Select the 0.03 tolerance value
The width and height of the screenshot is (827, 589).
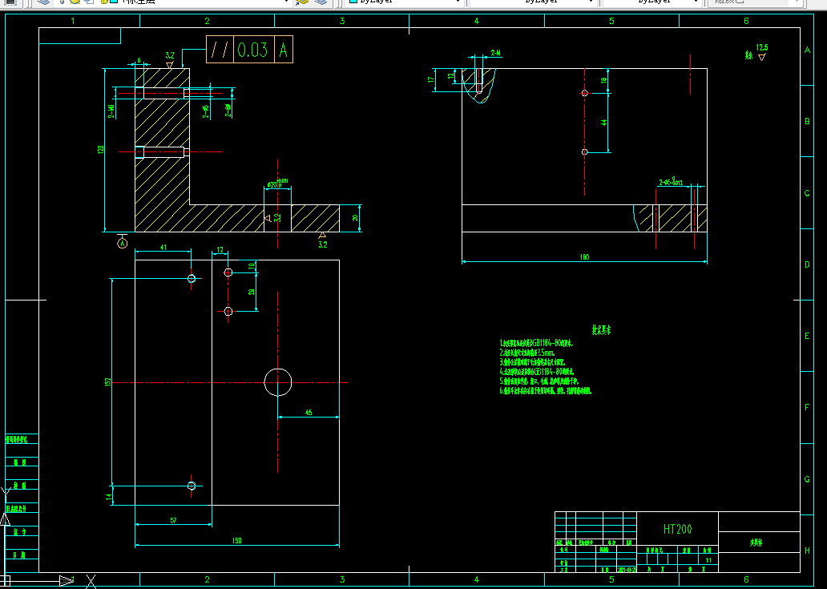(x=254, y=50)
